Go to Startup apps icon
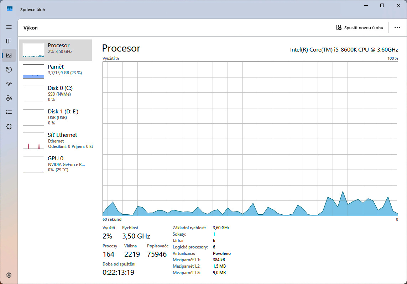407x284 pixels. [x=9, y=84]
